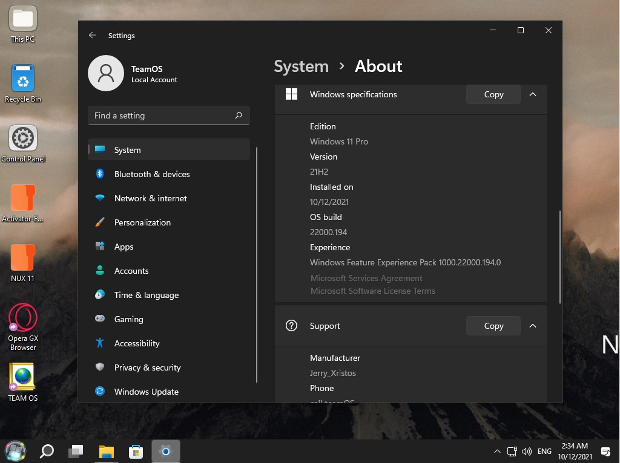Select the NUX 11 desktop icon

pyautogui.click(x=22, y=264)
